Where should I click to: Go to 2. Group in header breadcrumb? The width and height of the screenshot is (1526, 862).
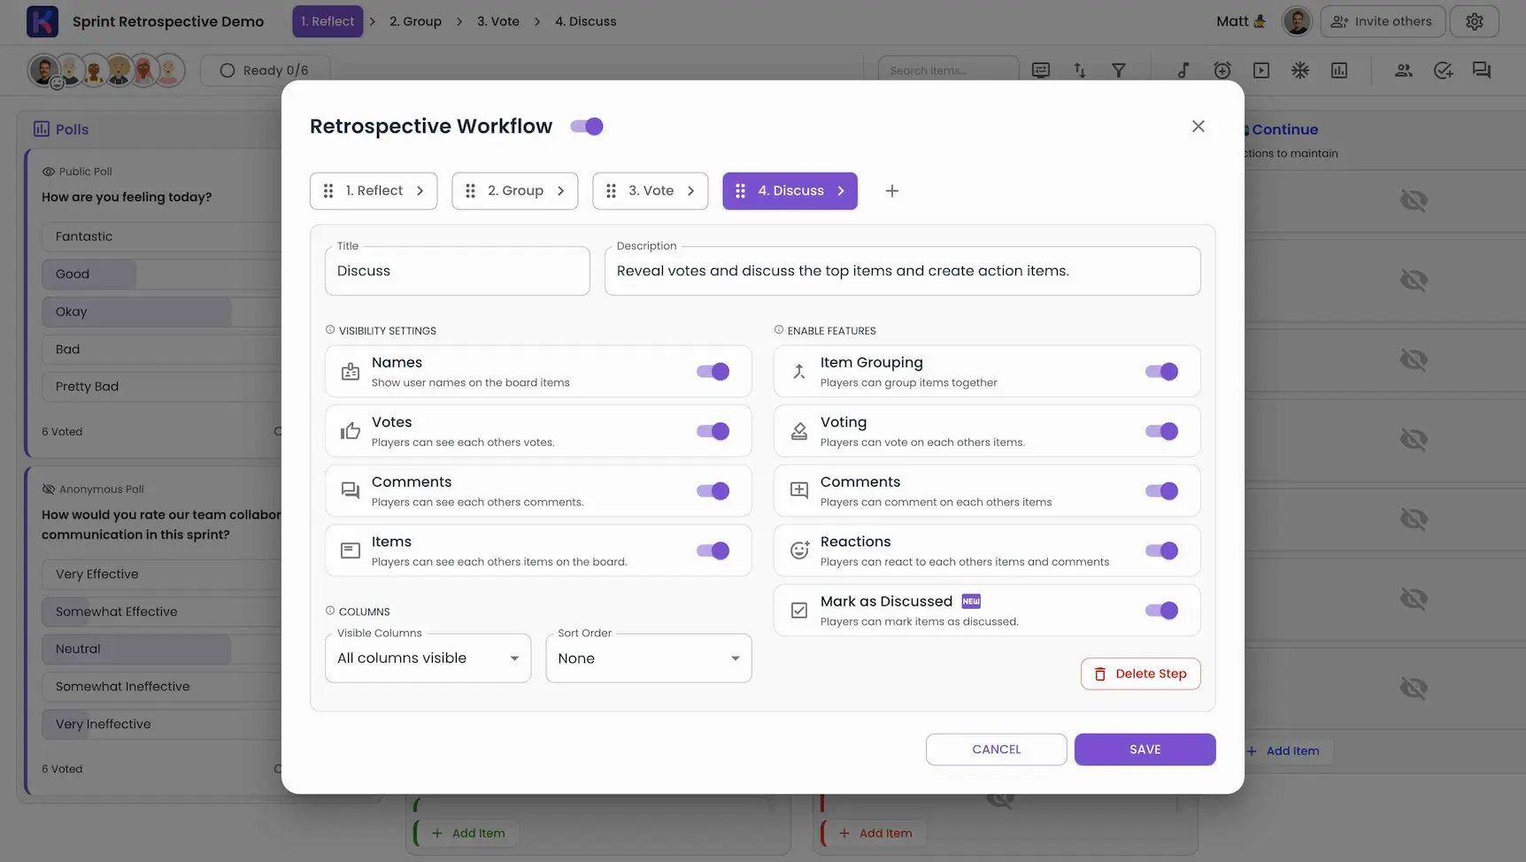click(415, 21)
